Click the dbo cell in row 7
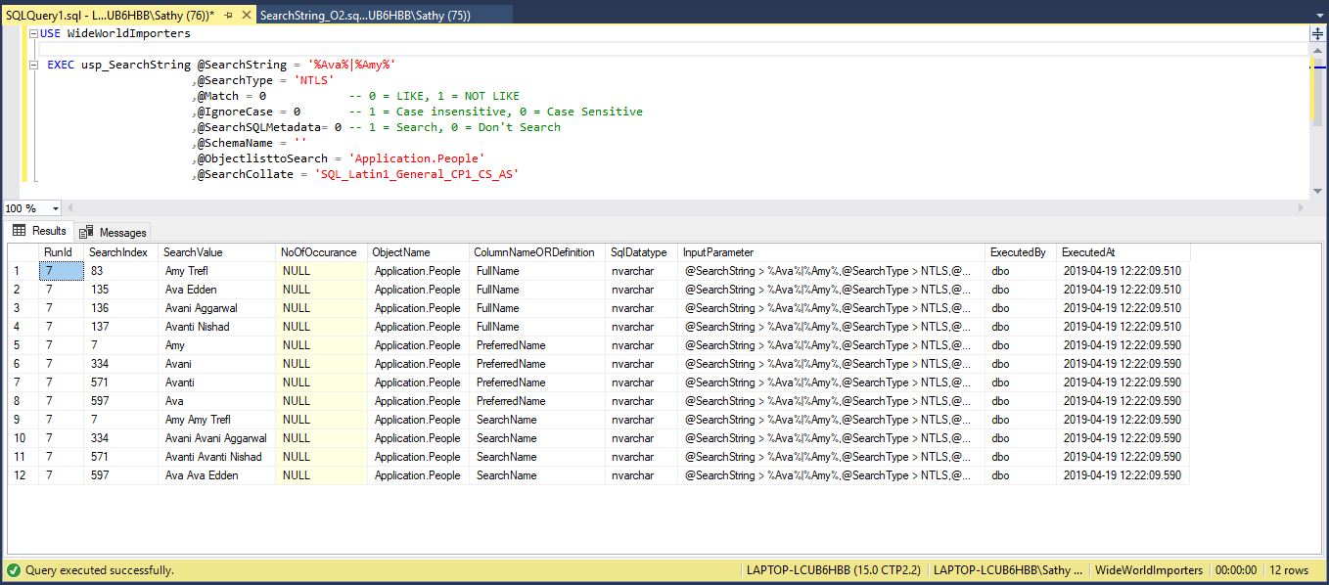The image size is (1329, 585). coord(1021,382)
